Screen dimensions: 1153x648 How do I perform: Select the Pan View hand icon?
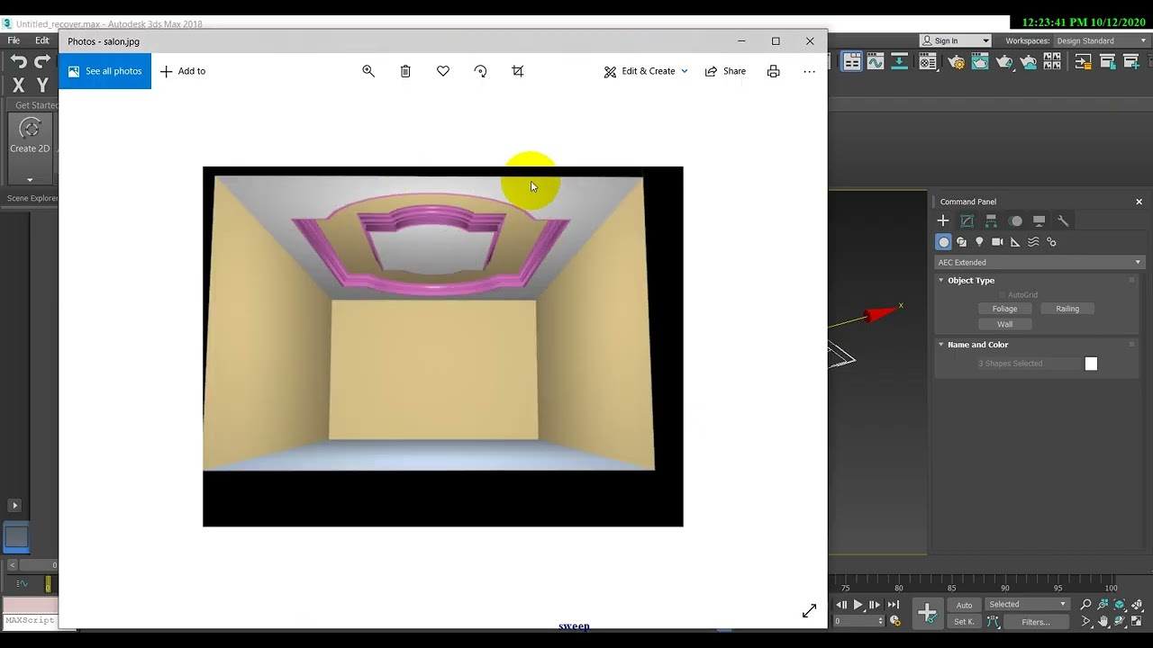(1103, 621)
